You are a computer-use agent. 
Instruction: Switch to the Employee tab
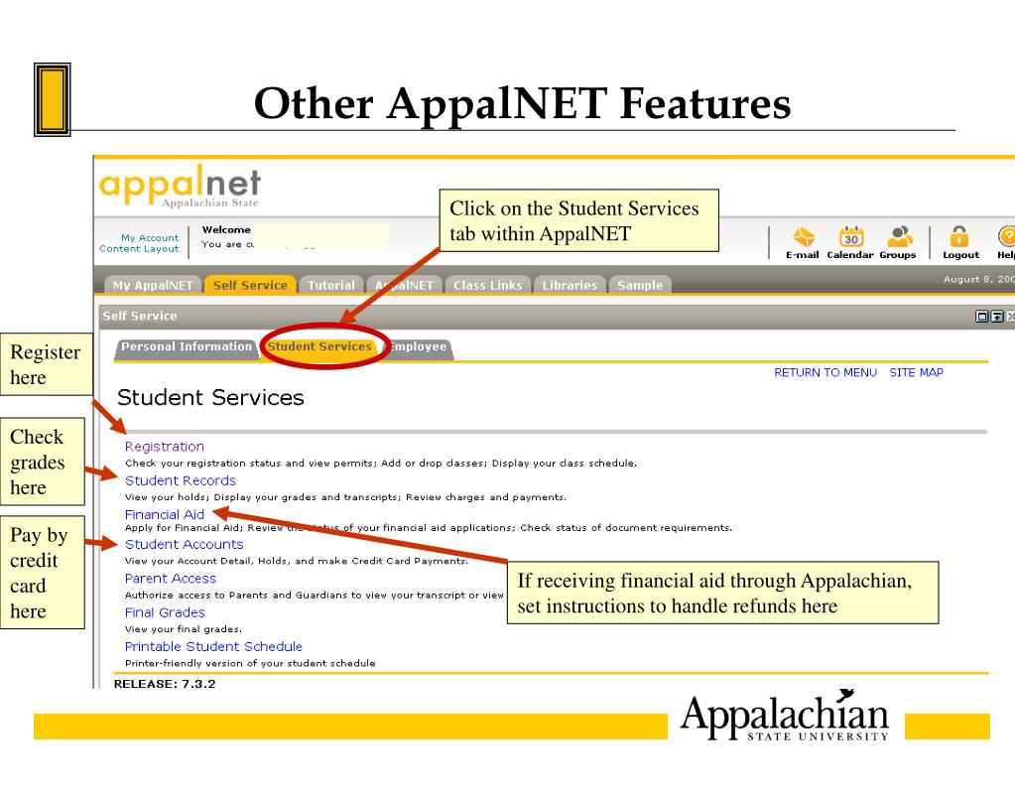pos(418,347)
